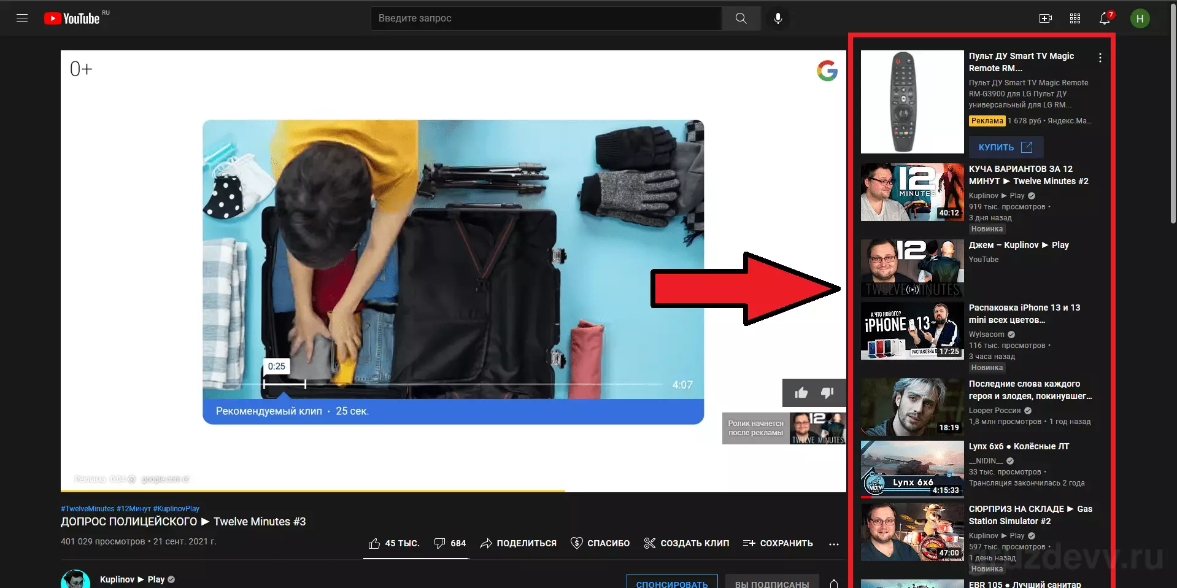
Task: Open title Lynx 6x6 ● Колёсные ЛТ
Action: pos(1019,446)
